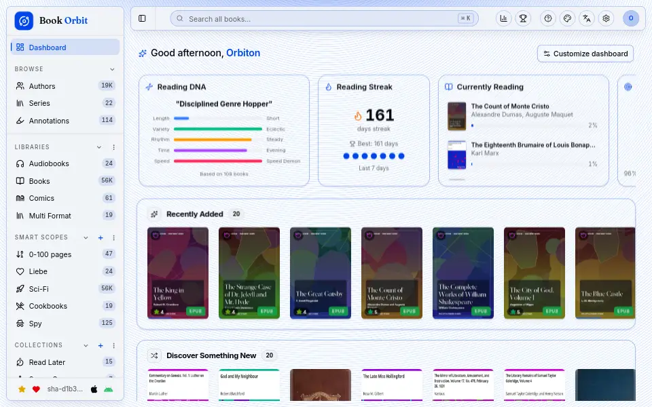This screenshot has height=407, width=652.
Task: Open the Liebe smart scope
Action: point(65,271)
